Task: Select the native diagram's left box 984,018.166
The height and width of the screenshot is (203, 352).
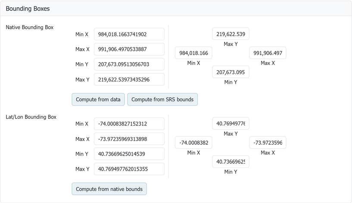Action: pyautogui.click(x=193, y=53)
